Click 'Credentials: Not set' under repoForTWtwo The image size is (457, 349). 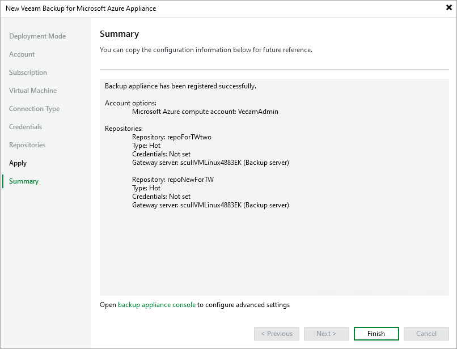[x=161, y=154]
